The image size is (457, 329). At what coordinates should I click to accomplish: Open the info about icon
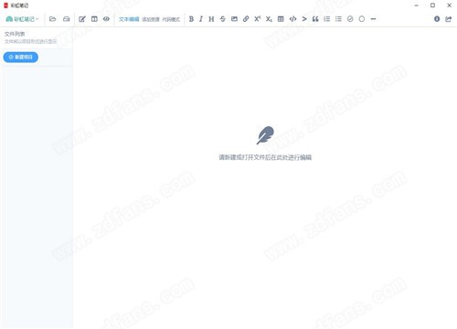[437, 19]
